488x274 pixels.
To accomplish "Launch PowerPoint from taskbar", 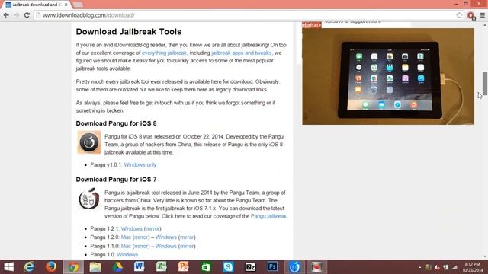I will click(184, 267).
